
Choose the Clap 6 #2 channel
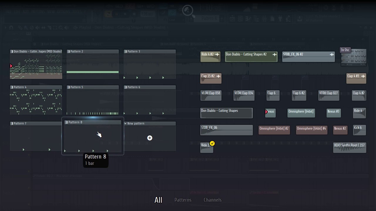[x=299, y=96]
